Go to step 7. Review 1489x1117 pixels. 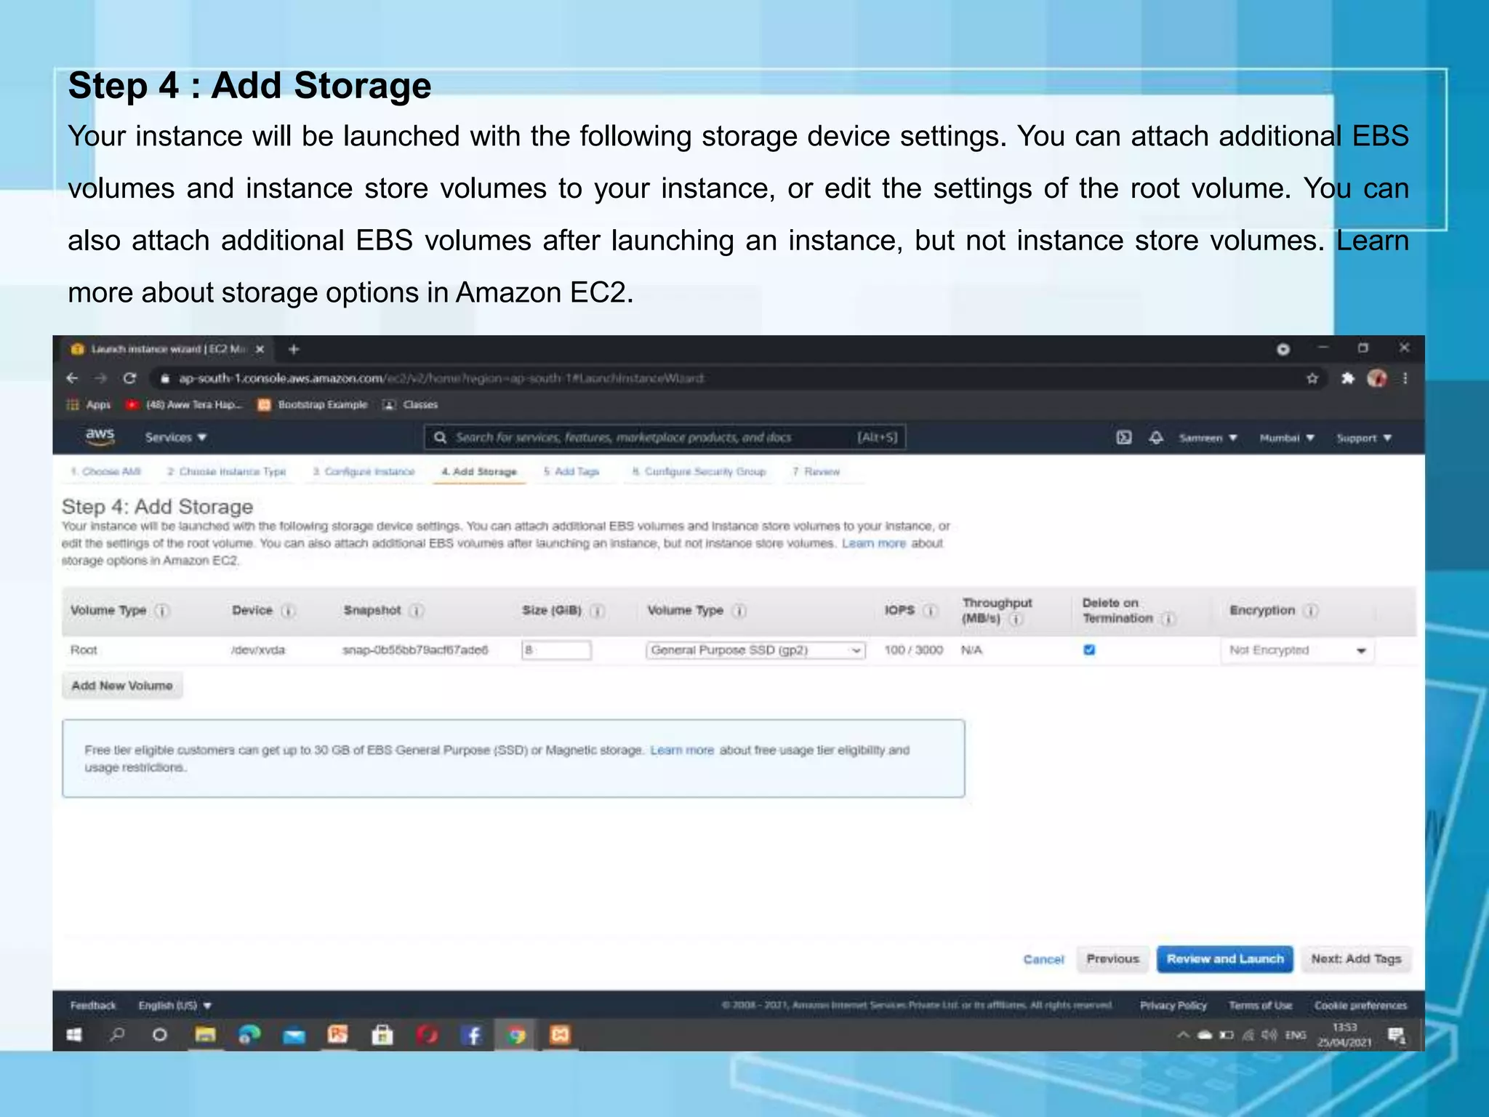(816, 471)
